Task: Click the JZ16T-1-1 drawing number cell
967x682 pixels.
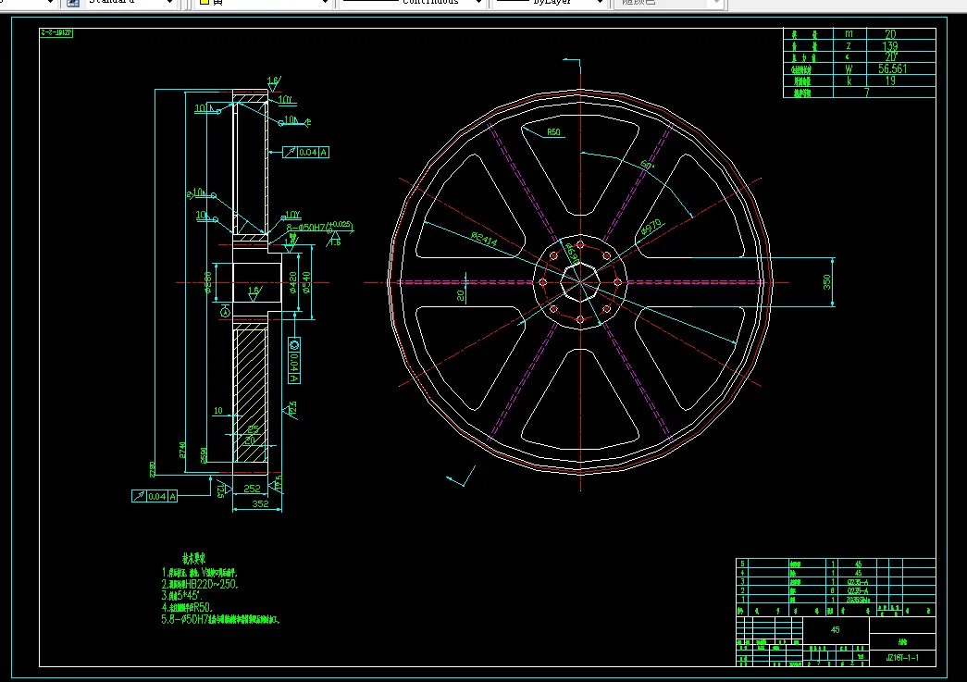Action: tap(901, 657)
